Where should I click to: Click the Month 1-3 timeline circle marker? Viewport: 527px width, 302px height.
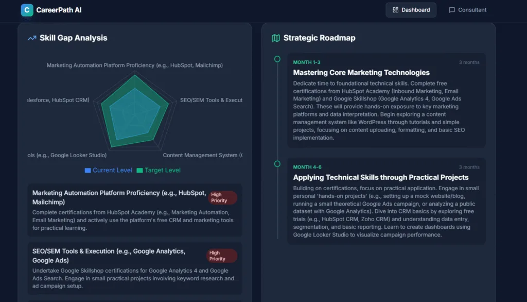[x=277, y=59]
